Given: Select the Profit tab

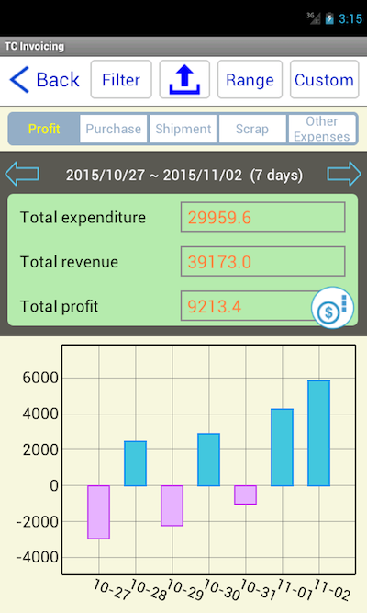Looking at the screenshot, I should click(44, 129).
